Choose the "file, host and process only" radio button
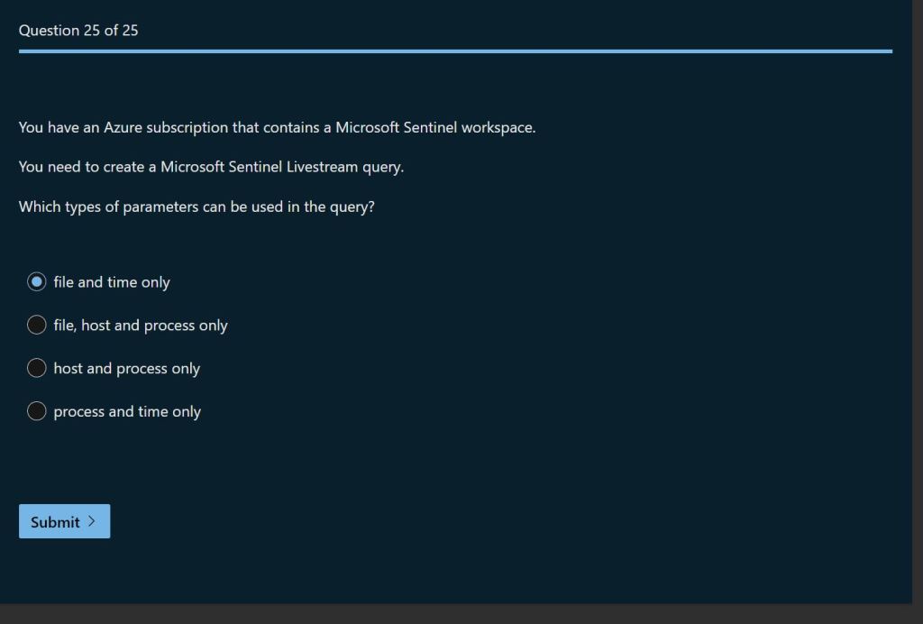The height and width of the screenshot is (624, 923). pyautogui.click(x=37, y=325)
